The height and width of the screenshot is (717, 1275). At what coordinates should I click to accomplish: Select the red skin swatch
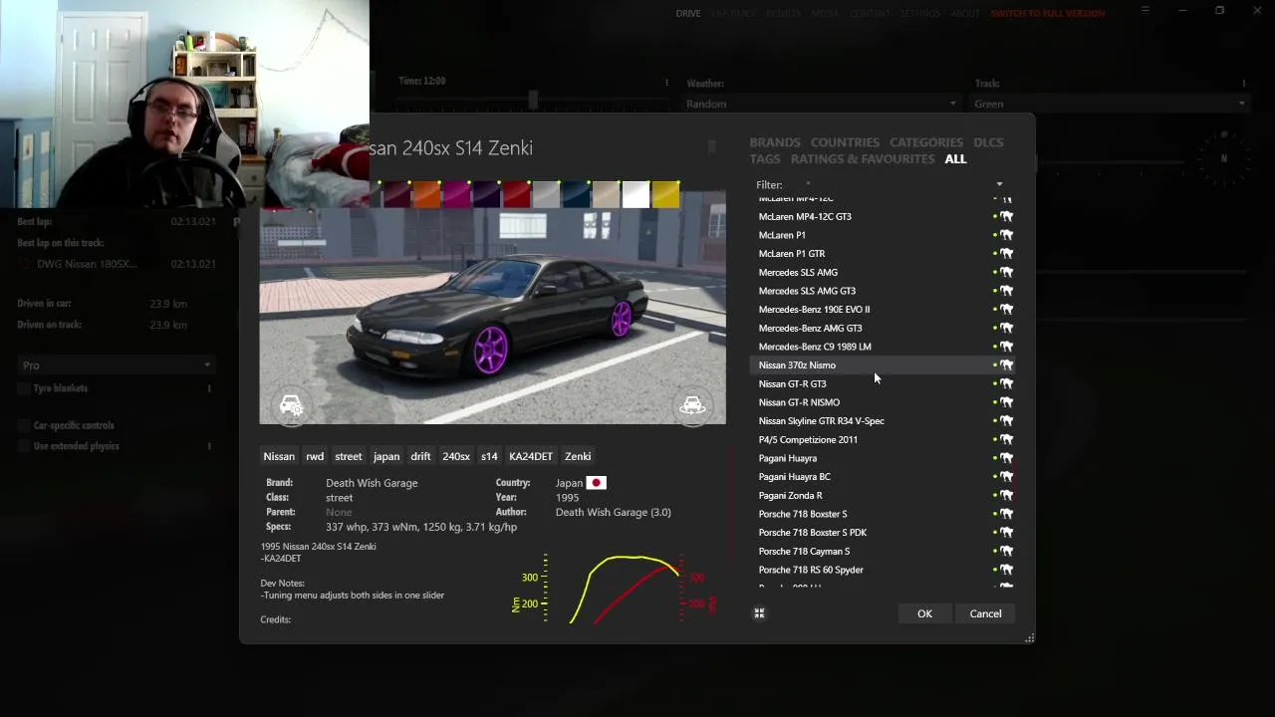516,194
